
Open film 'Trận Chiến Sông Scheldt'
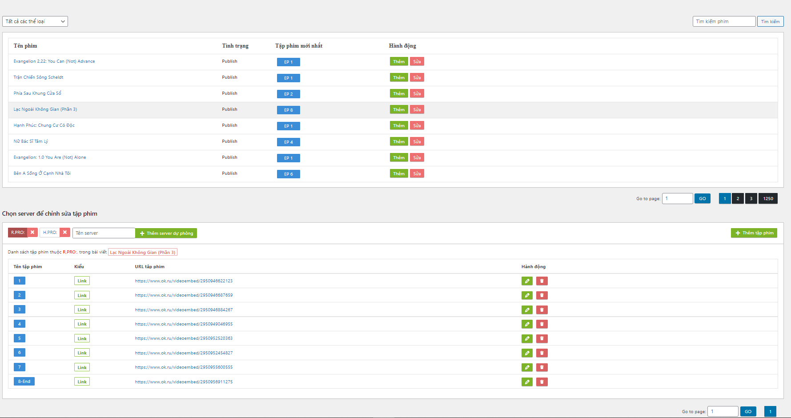coord(38,77)
